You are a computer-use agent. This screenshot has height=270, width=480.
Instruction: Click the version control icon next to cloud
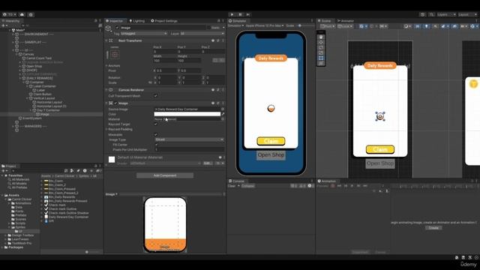click(31, 14)
